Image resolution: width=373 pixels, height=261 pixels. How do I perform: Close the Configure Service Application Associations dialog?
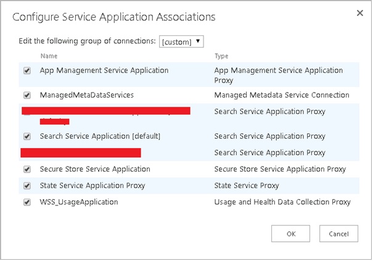coord(360,13)
